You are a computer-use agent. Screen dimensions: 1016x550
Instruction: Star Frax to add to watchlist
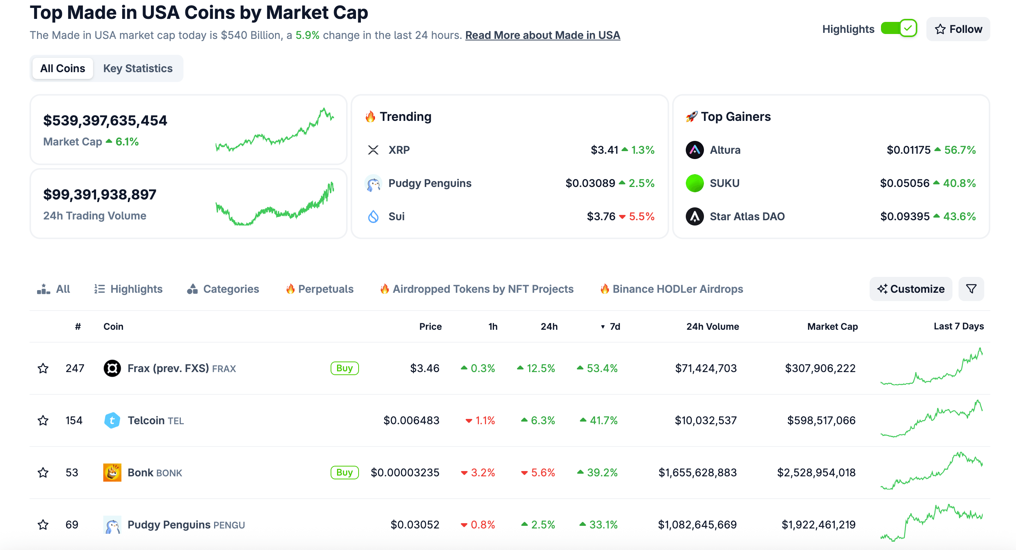pyautogui.click(x=43, y=368)
